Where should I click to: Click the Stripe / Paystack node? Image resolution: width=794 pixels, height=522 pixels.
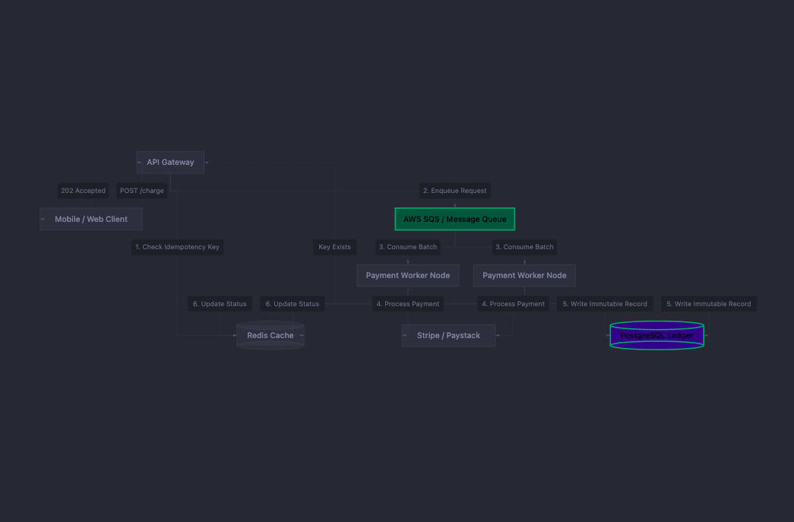click(x=448, y=335)
